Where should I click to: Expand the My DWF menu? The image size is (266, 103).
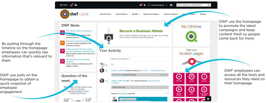click(x=136, y=14)
